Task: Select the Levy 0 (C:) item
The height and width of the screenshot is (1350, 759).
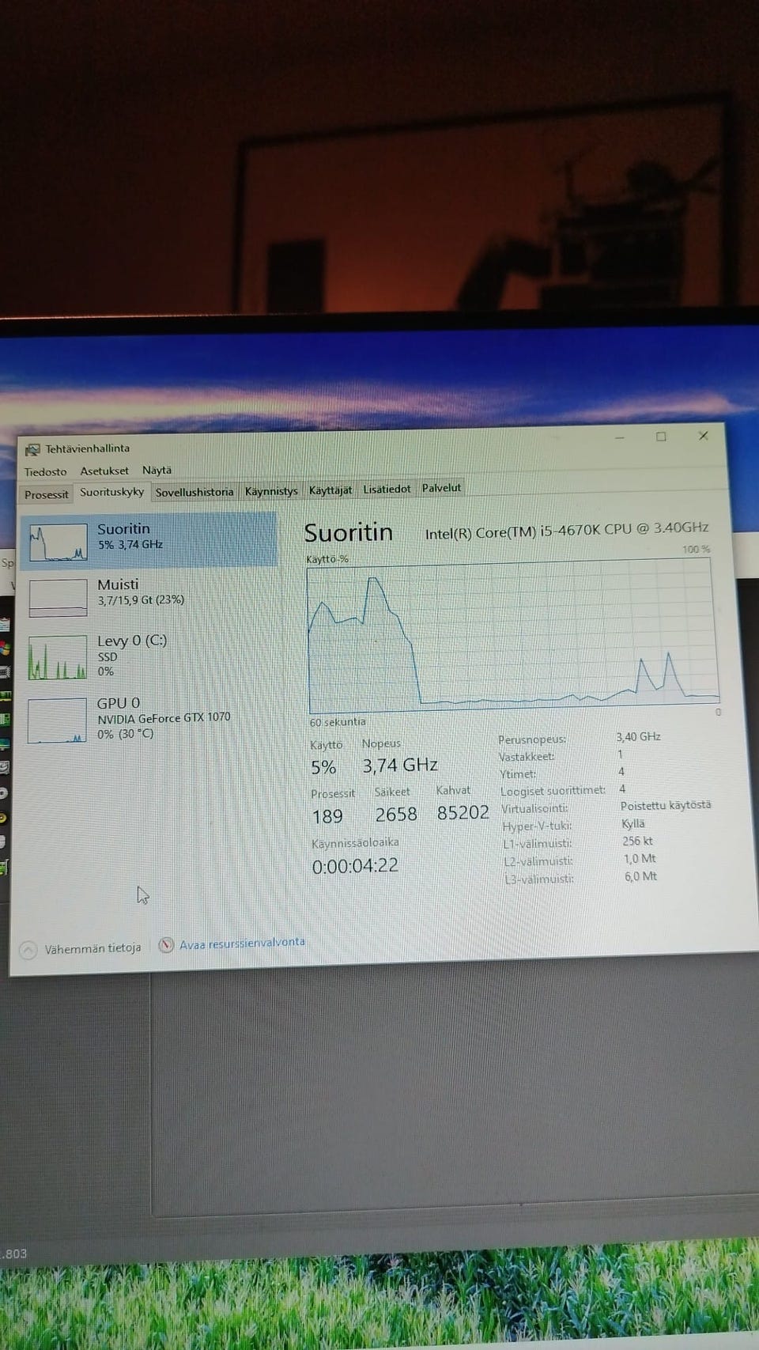Action: (149, 656)
